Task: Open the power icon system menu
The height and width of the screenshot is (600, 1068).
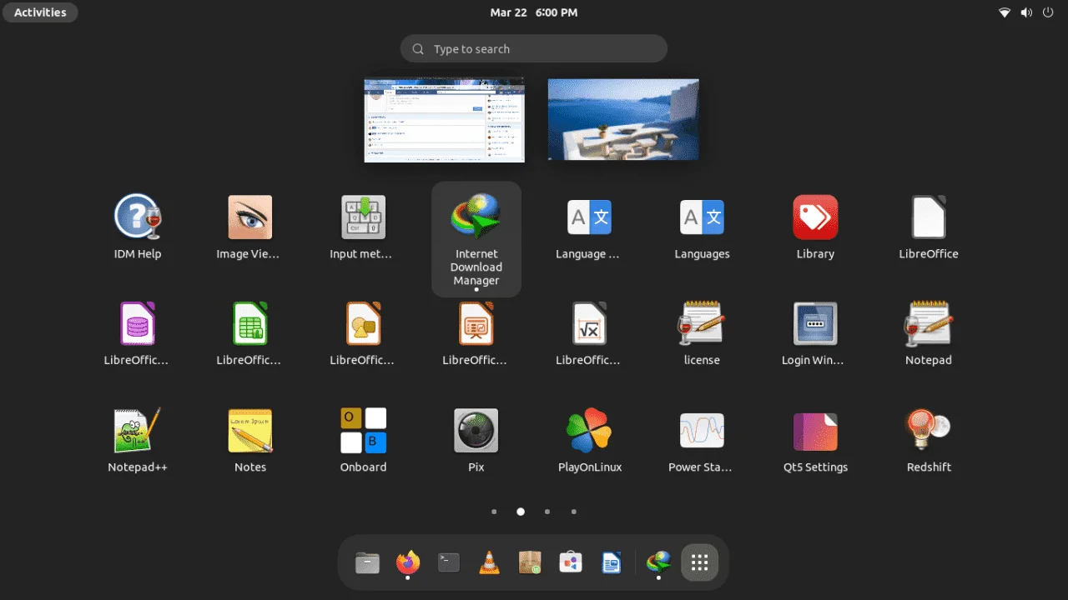Action: (1048, 12)
